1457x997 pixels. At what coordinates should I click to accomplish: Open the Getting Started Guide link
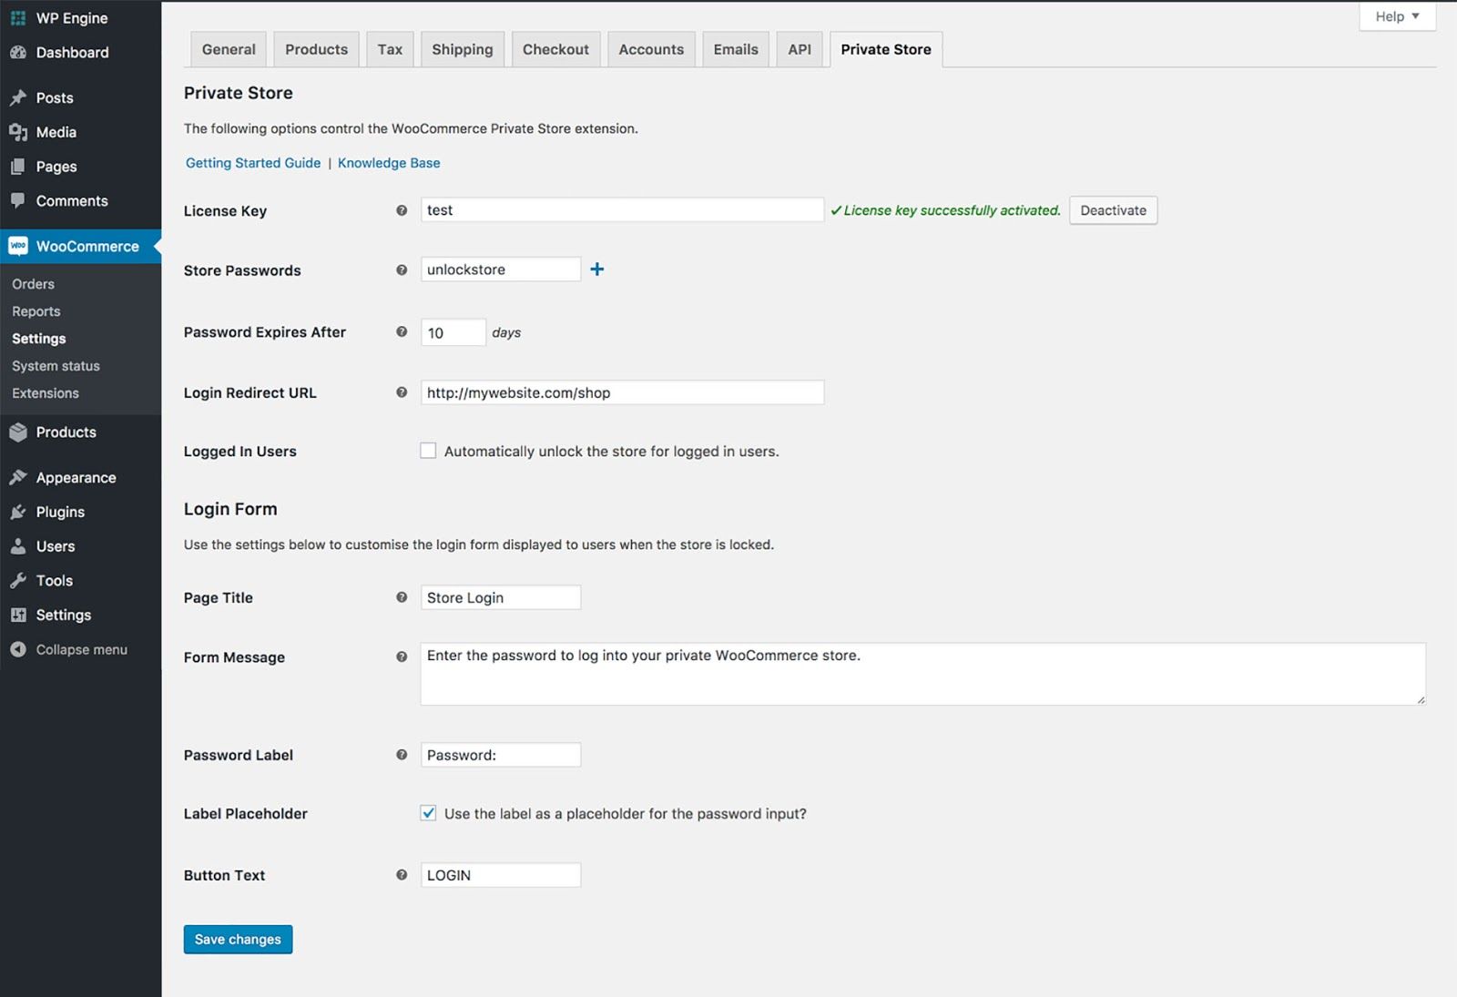coord(252,163)
